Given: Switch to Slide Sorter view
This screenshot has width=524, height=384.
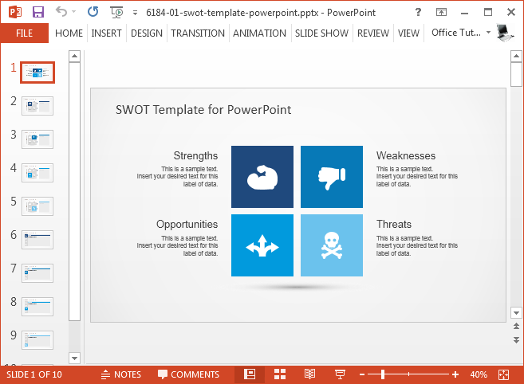Looking at the screenshot, I should [x=280, y=374].
